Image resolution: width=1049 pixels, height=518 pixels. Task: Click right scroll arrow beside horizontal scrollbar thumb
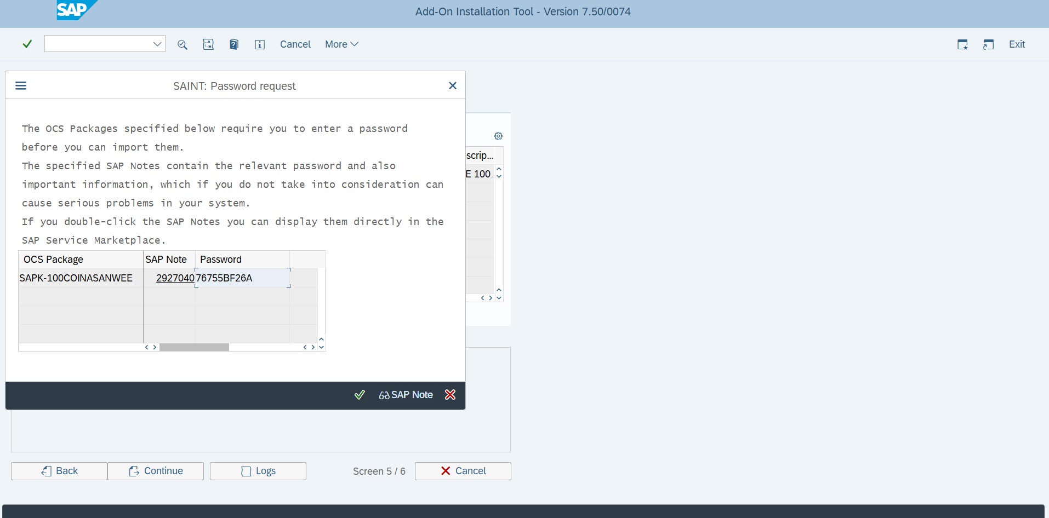point(155,347)
